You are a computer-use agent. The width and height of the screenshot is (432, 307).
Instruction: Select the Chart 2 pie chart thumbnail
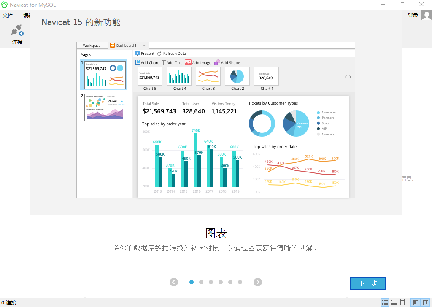[x=237, y=77]
